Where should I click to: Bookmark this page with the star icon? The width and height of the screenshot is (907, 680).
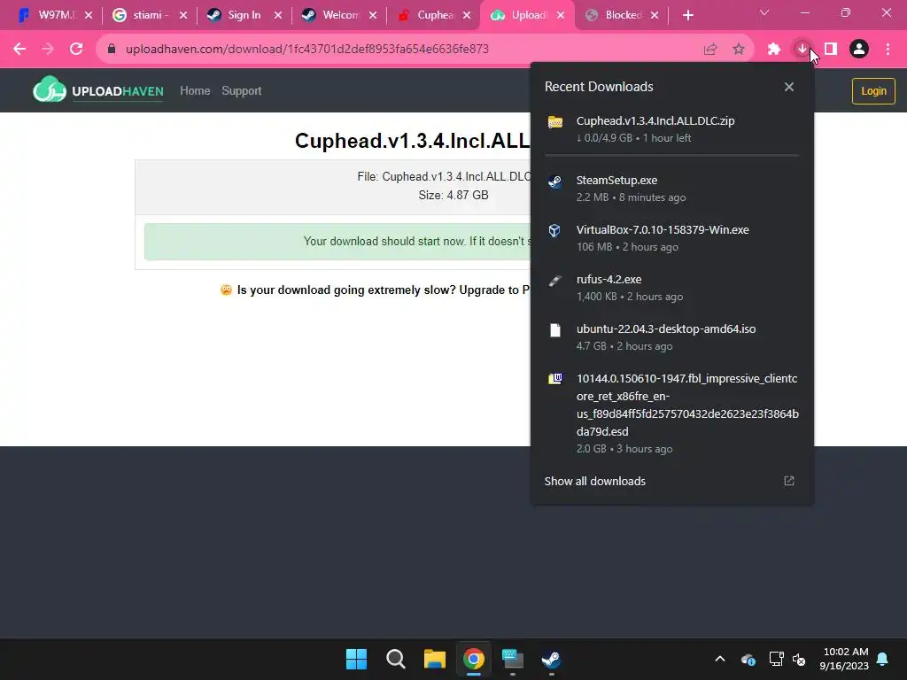[739, 50]
